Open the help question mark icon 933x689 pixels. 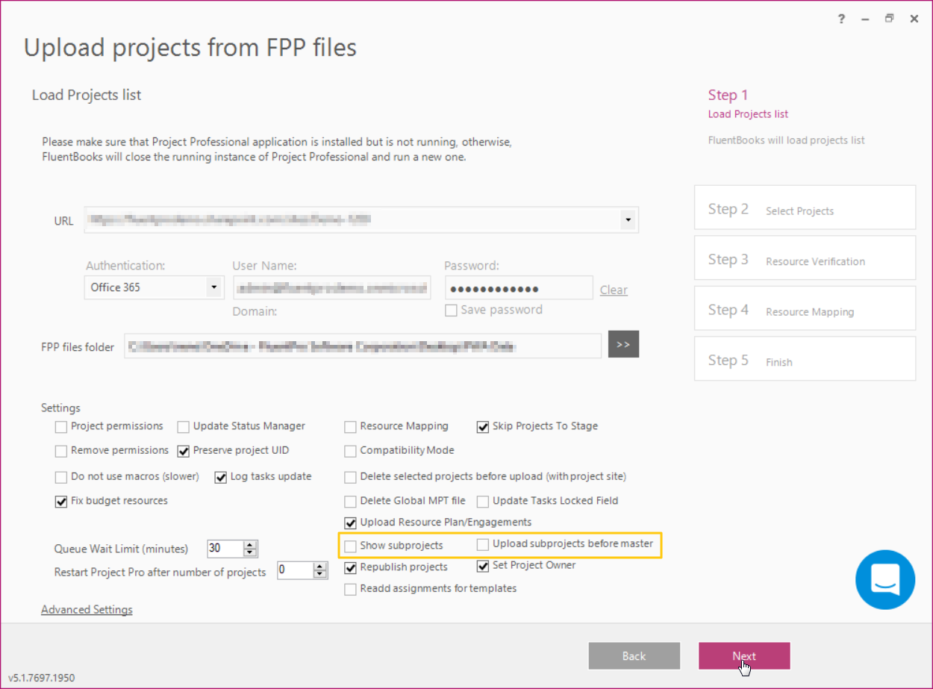coord(840,19)
